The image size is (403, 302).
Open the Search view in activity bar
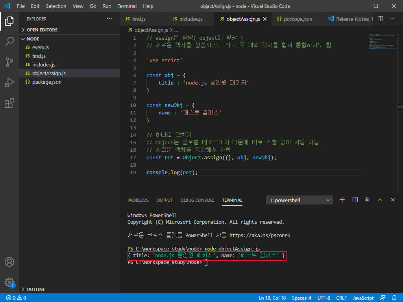pos(9,41)
